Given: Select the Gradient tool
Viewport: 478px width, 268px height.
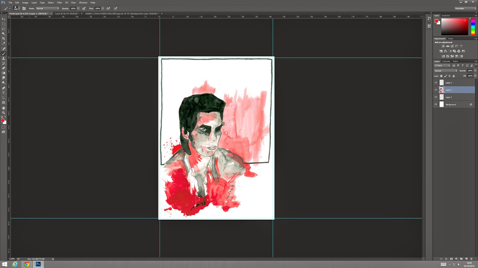Looking at the screenshot, I should (4, 73).
